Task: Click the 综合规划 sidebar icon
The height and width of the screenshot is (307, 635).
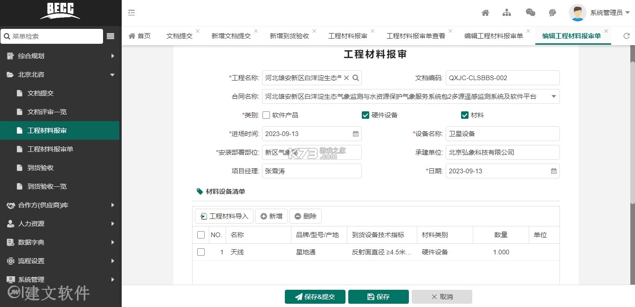Action: point(10,56)
